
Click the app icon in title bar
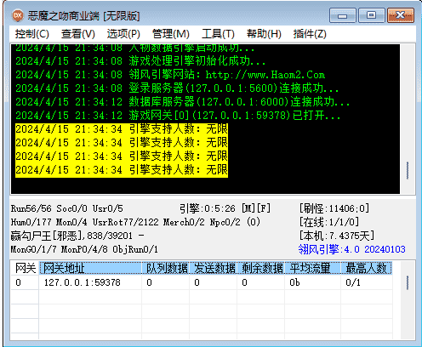(x=18, y=15)
